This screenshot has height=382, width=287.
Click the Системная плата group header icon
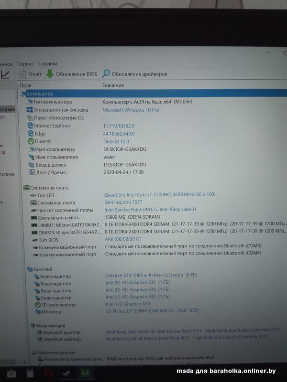[x=26, y=188]
